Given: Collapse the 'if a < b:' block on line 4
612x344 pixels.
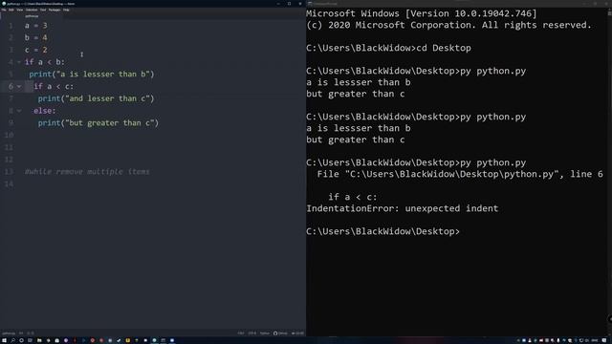Looking at the screenshot, I should tap(19, 62).
